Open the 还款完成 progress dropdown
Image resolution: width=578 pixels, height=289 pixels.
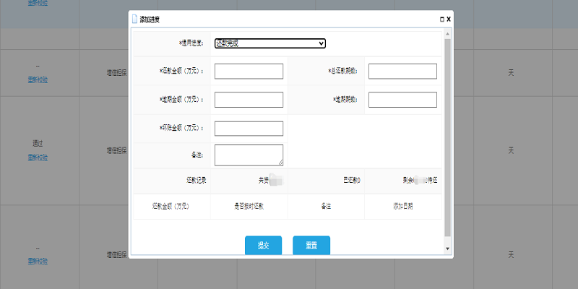point(270,43)
